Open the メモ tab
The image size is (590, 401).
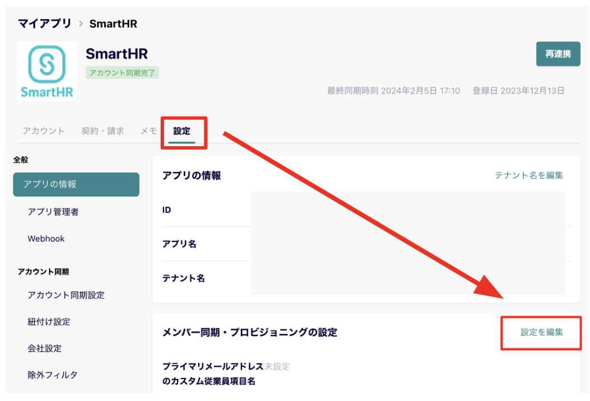pyautogui.click(x=149, y=131)
